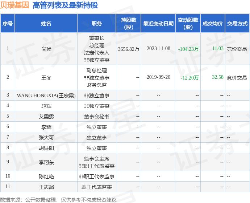Image resolution: width=250 pixels, height=203 pixels.
Task: Click the name 胡诗阳
Action: tap(46, 148)
